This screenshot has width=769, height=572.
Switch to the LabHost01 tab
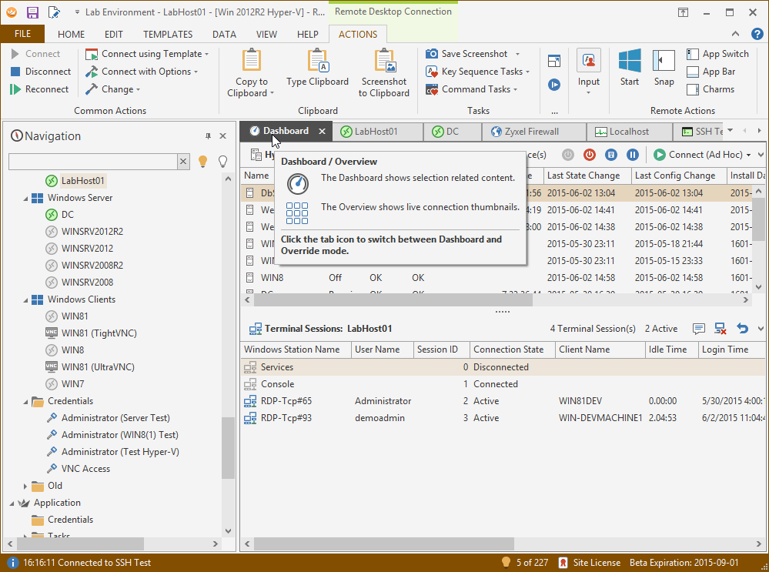click(x=377, y=131)
